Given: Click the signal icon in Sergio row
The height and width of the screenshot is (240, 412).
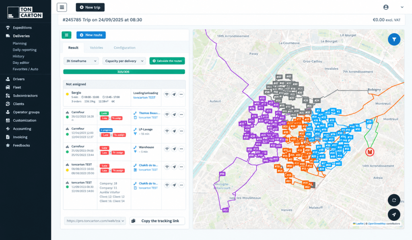Looking at the screenshot, I should 167,94.
